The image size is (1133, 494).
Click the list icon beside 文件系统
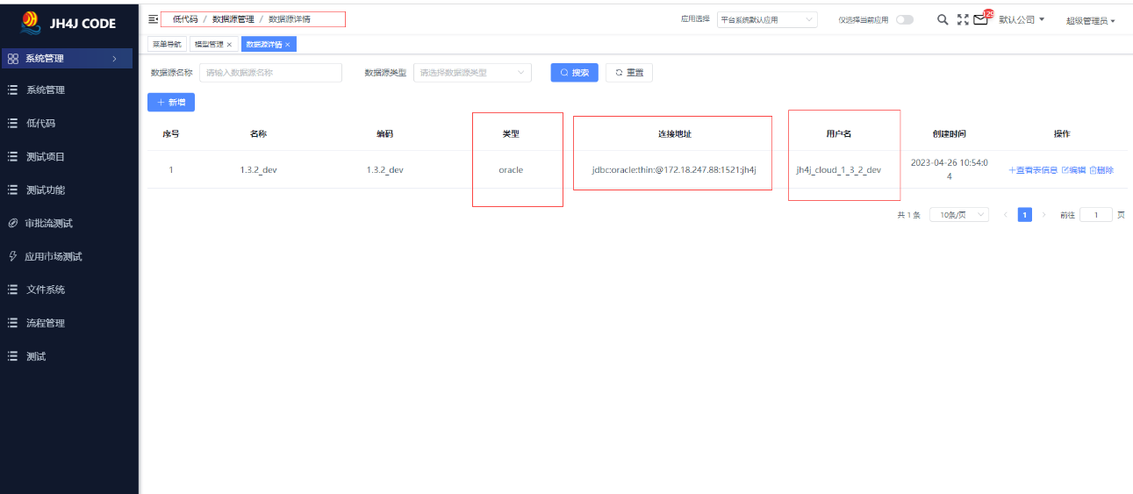[13, 290]
